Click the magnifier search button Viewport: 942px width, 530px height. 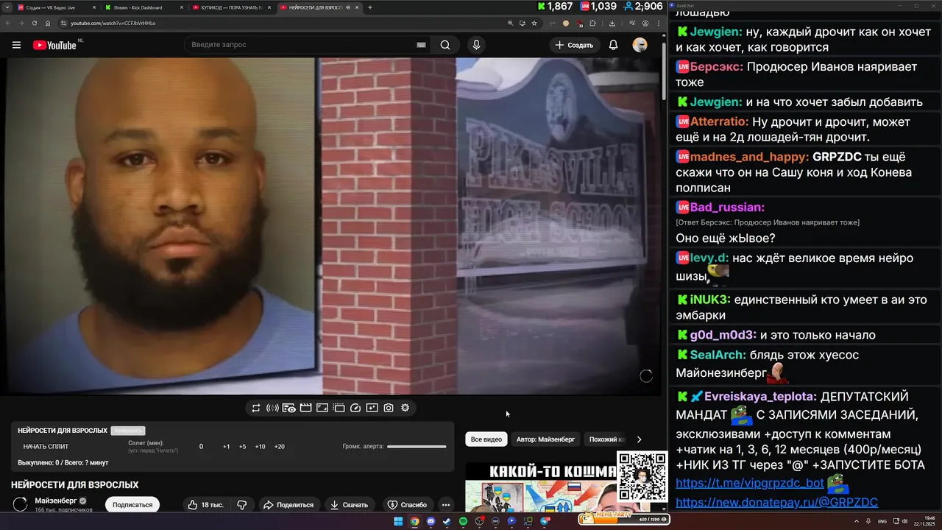445,45
